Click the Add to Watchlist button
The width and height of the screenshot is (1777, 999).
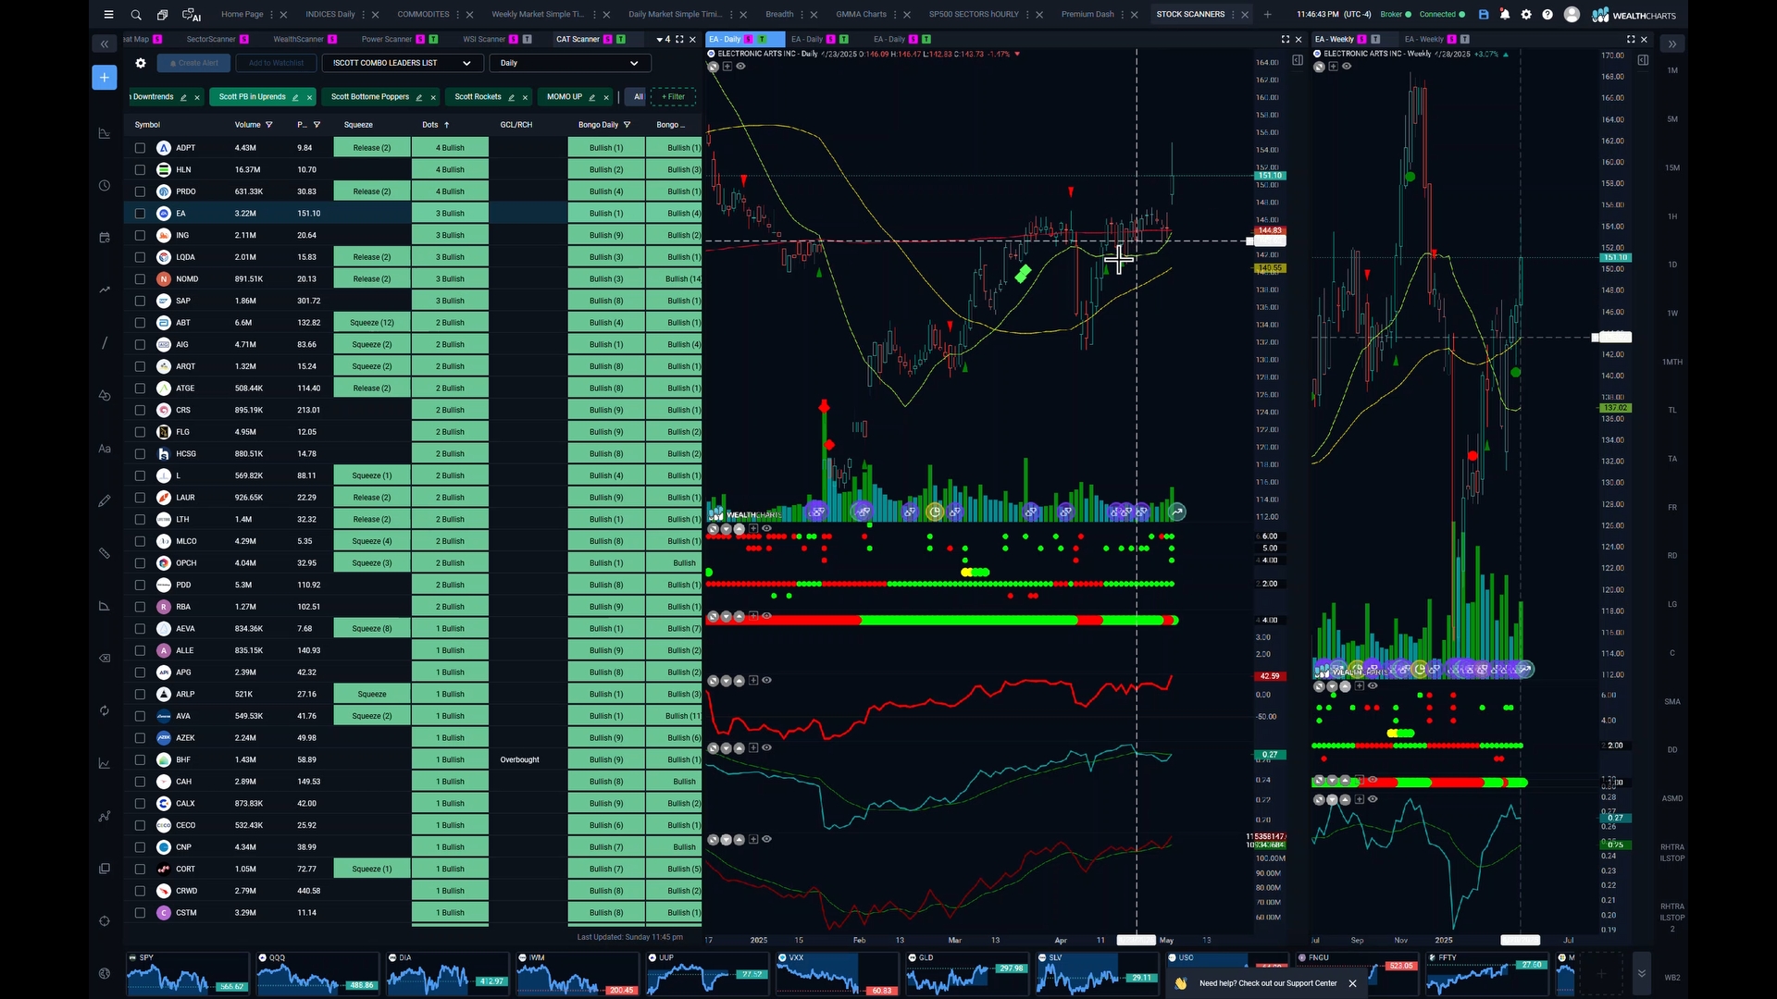[x=276, y=63]
